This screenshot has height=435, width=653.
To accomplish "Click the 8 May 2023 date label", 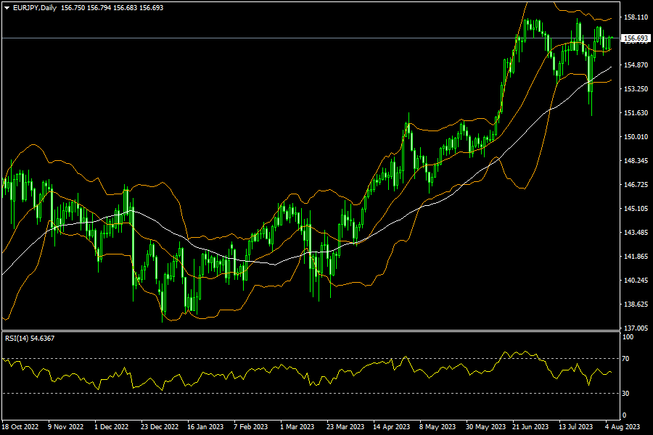I will click(x=438, y=427).
